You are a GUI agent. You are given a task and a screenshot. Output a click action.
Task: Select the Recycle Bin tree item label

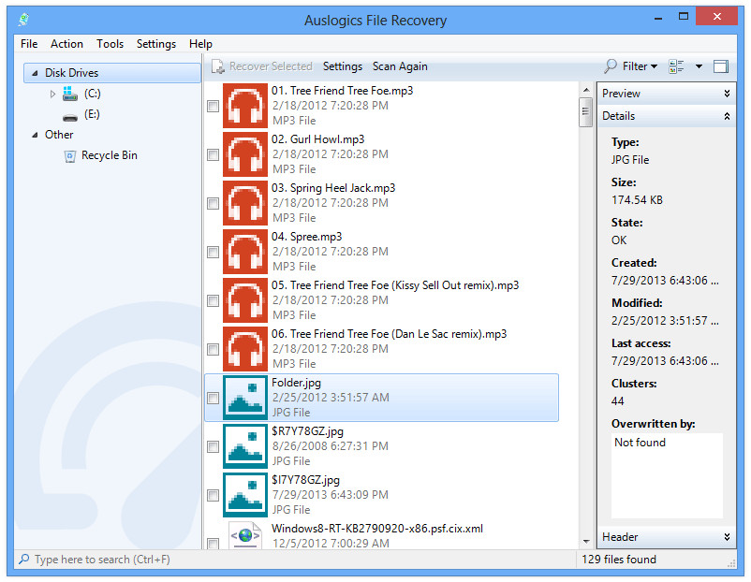pos(110,155)
